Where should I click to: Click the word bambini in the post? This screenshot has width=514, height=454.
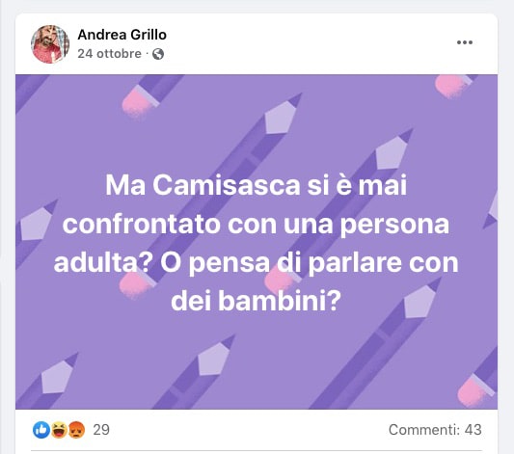click(273, 301)
